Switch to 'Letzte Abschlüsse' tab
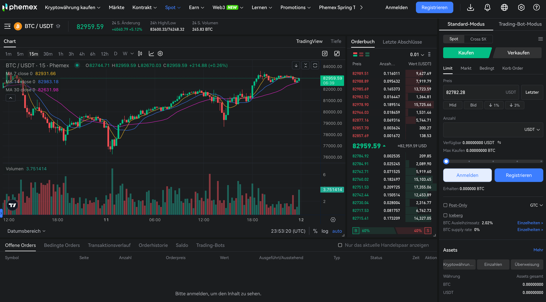 (402, 42)
